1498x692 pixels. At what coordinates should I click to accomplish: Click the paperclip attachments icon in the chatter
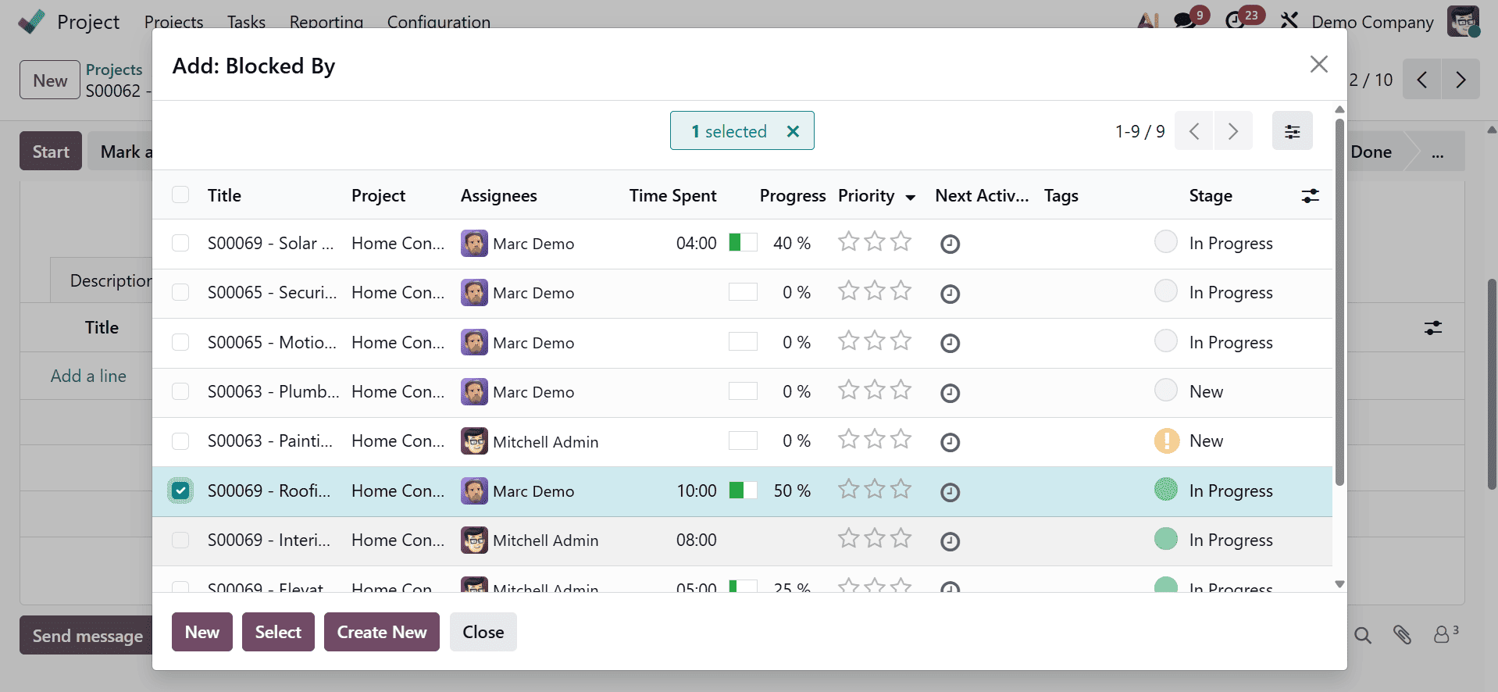coord(1402,635)
